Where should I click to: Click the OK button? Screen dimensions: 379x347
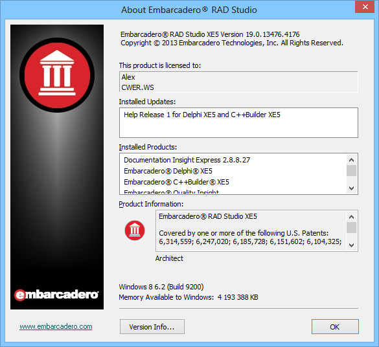pyautogui.click(x=335, y=327)
